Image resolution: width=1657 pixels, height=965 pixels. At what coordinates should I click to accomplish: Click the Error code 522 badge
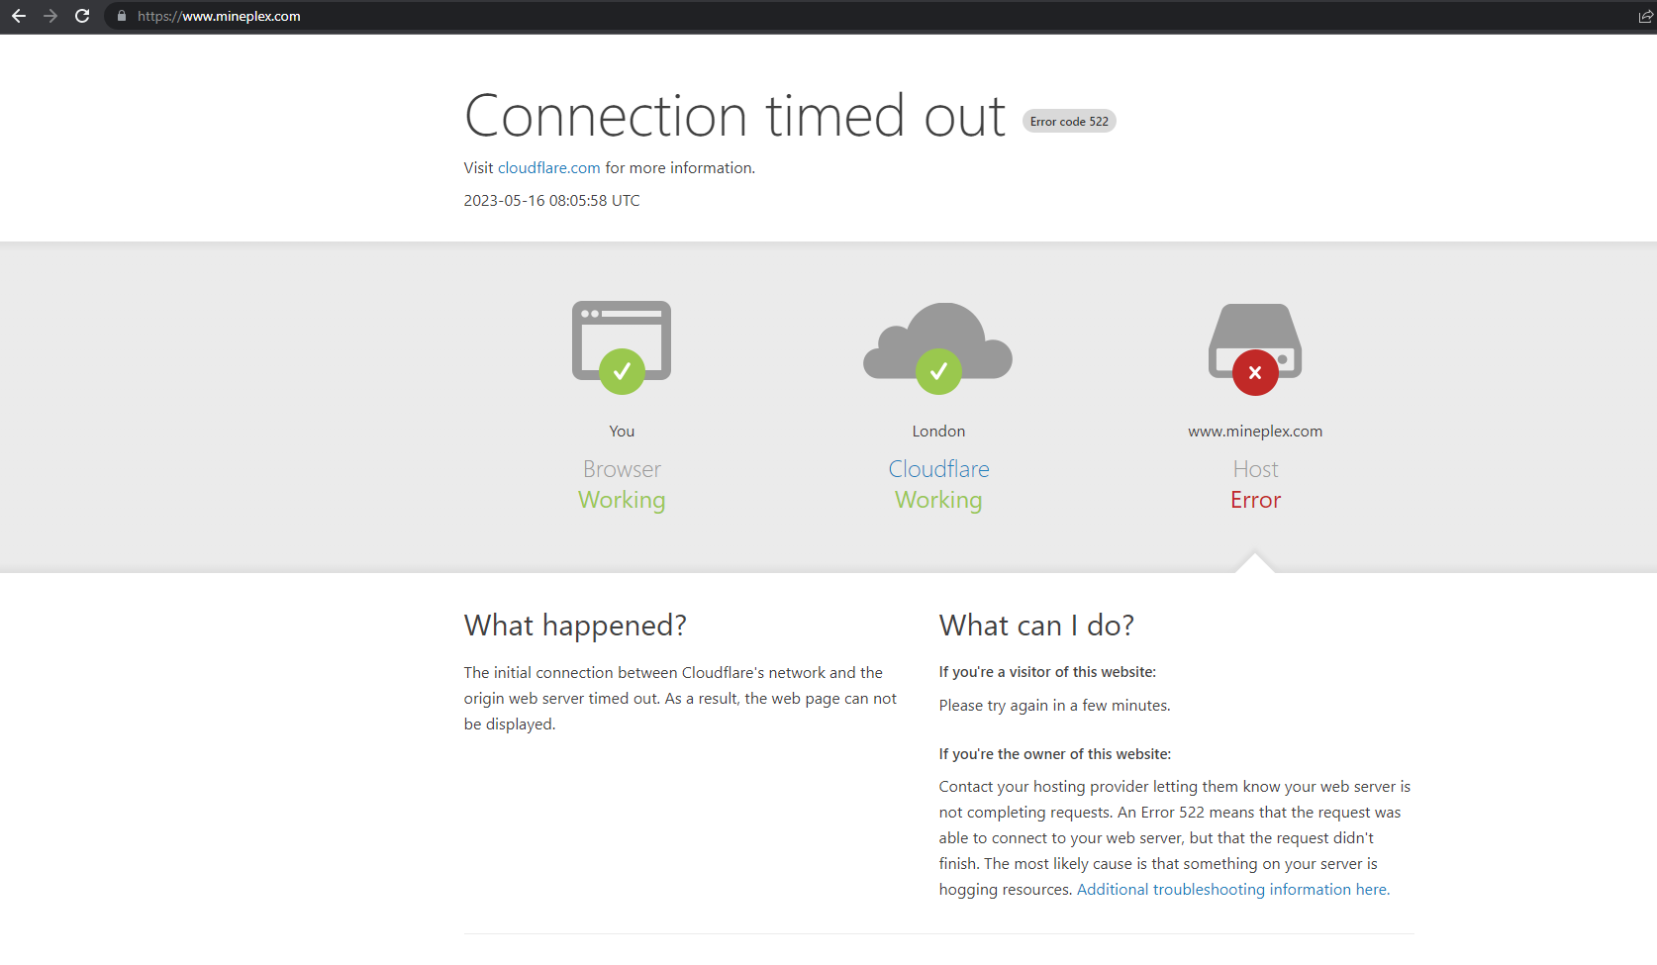1069,121
